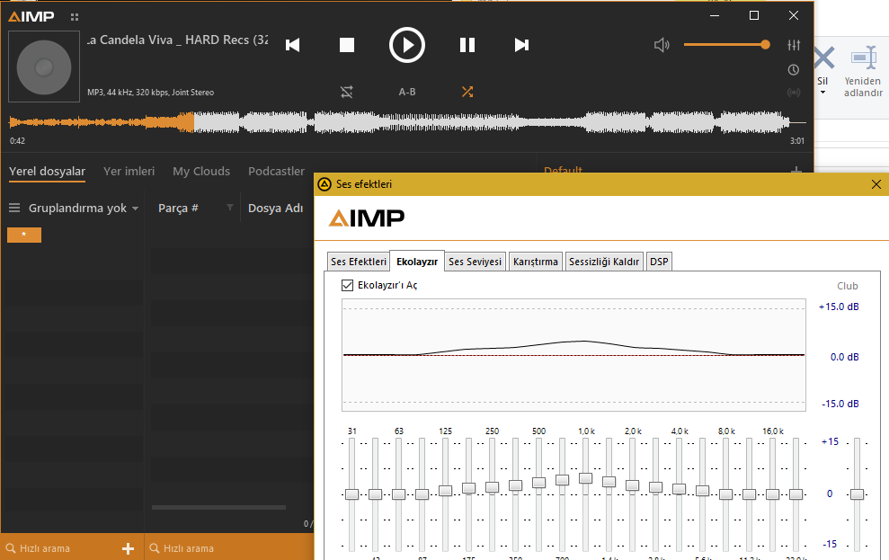Toggle the repeat track icon

pos(346,92)
